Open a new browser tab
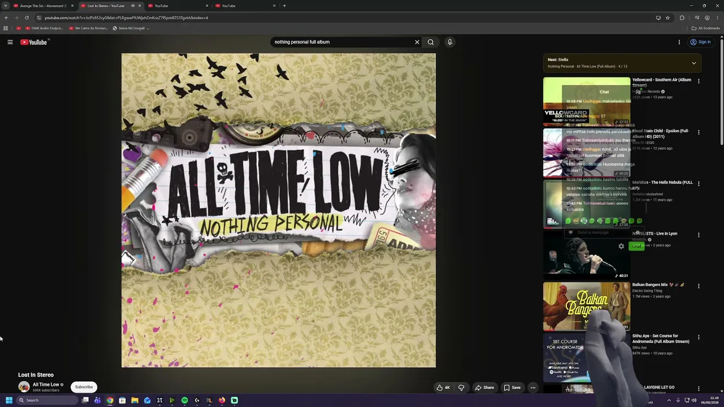The height and width of the screenshot is (407, 724). point(285,6)
